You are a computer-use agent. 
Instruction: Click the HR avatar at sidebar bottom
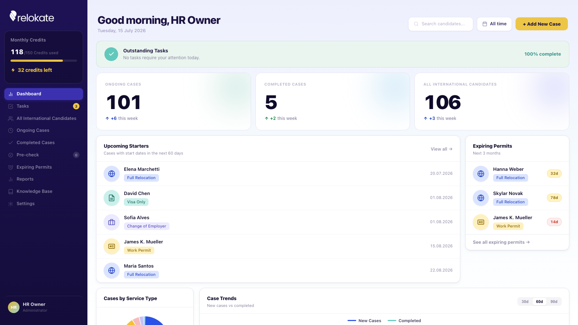click(x=14, y=307)
